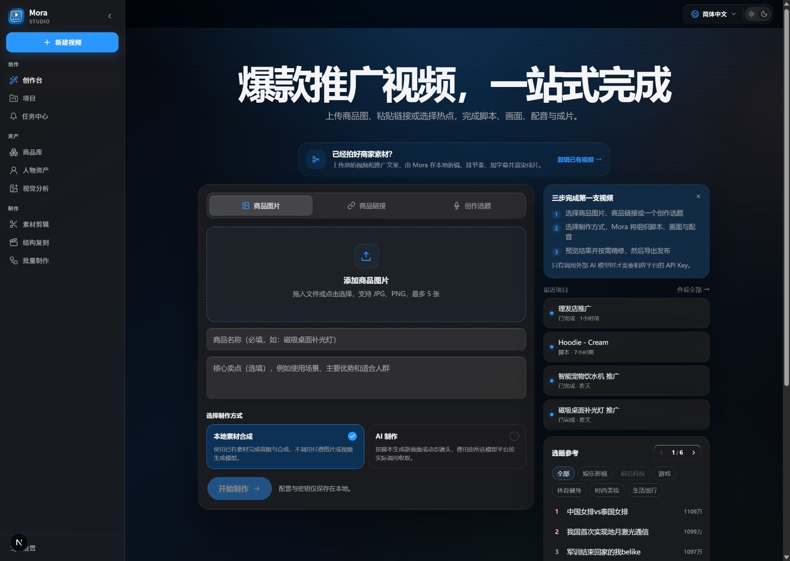
Task: Click the upload icon for 添加商品图片
Action: (366, 256)
